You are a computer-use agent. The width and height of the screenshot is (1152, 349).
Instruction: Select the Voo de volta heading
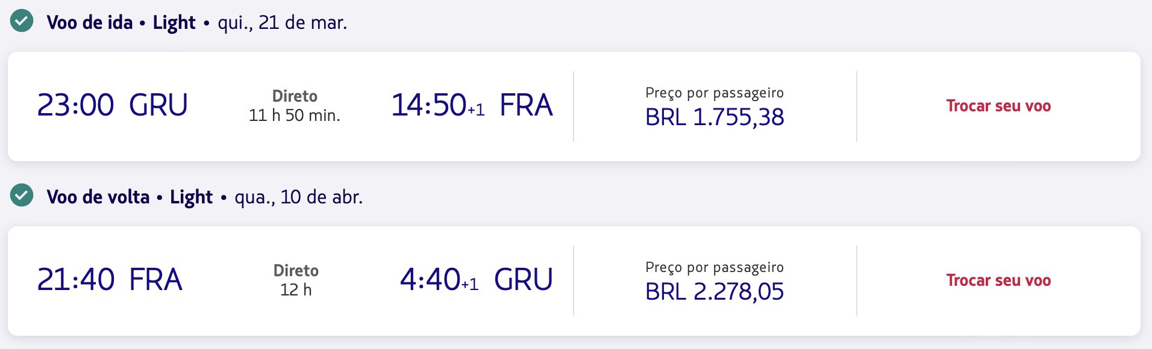[x=98, y=197]
